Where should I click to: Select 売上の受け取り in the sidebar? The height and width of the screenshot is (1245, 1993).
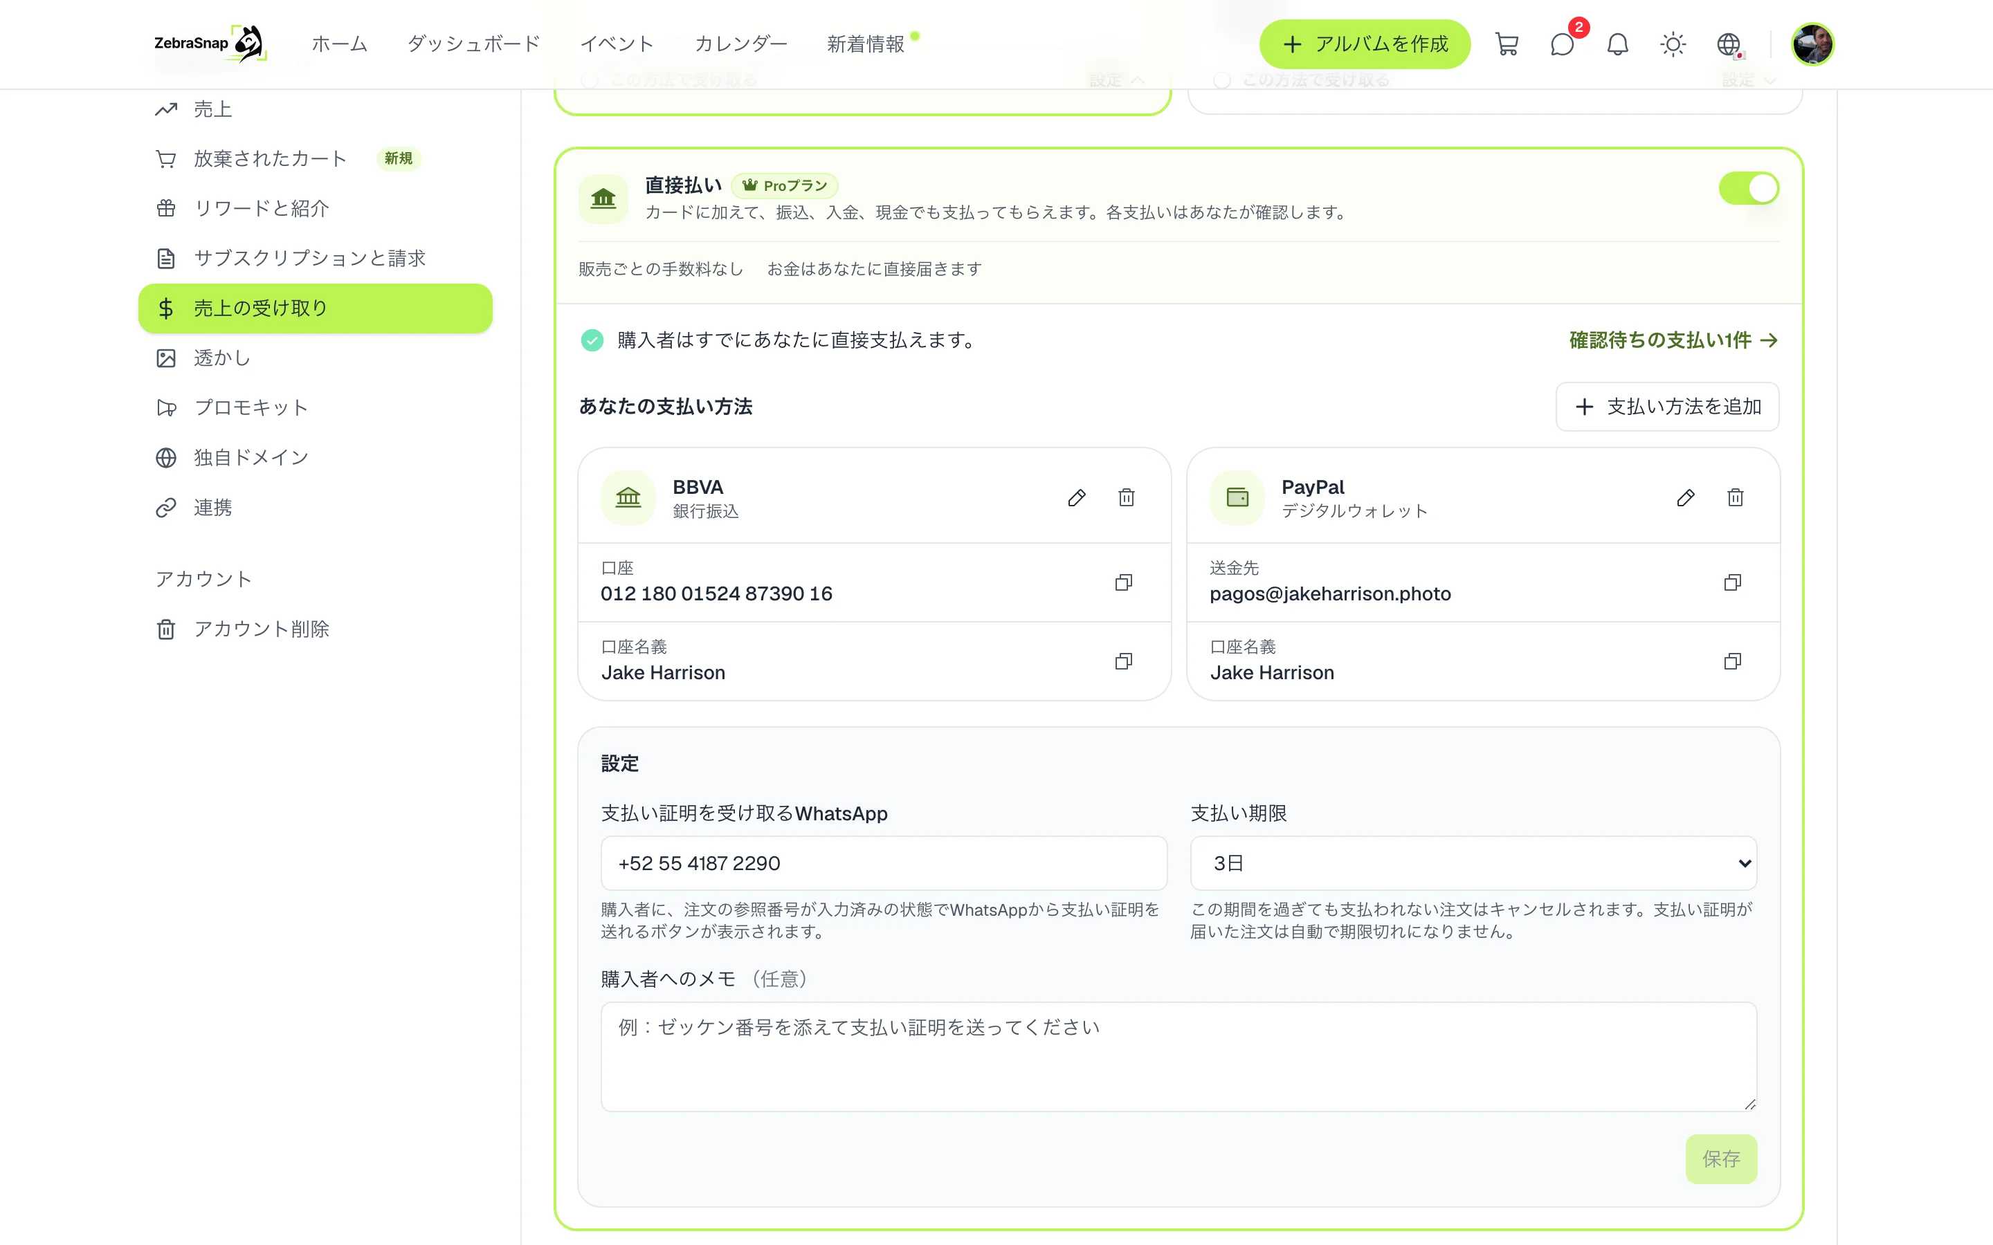pyautogui.click(x=316, y=308)
